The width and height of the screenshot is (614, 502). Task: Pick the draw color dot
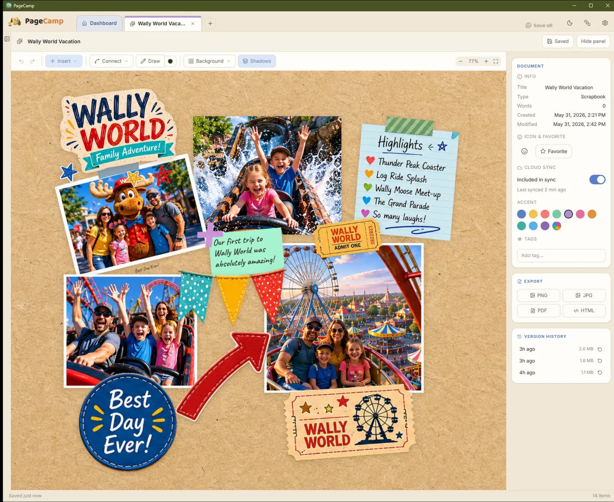(x=170, y=61)
